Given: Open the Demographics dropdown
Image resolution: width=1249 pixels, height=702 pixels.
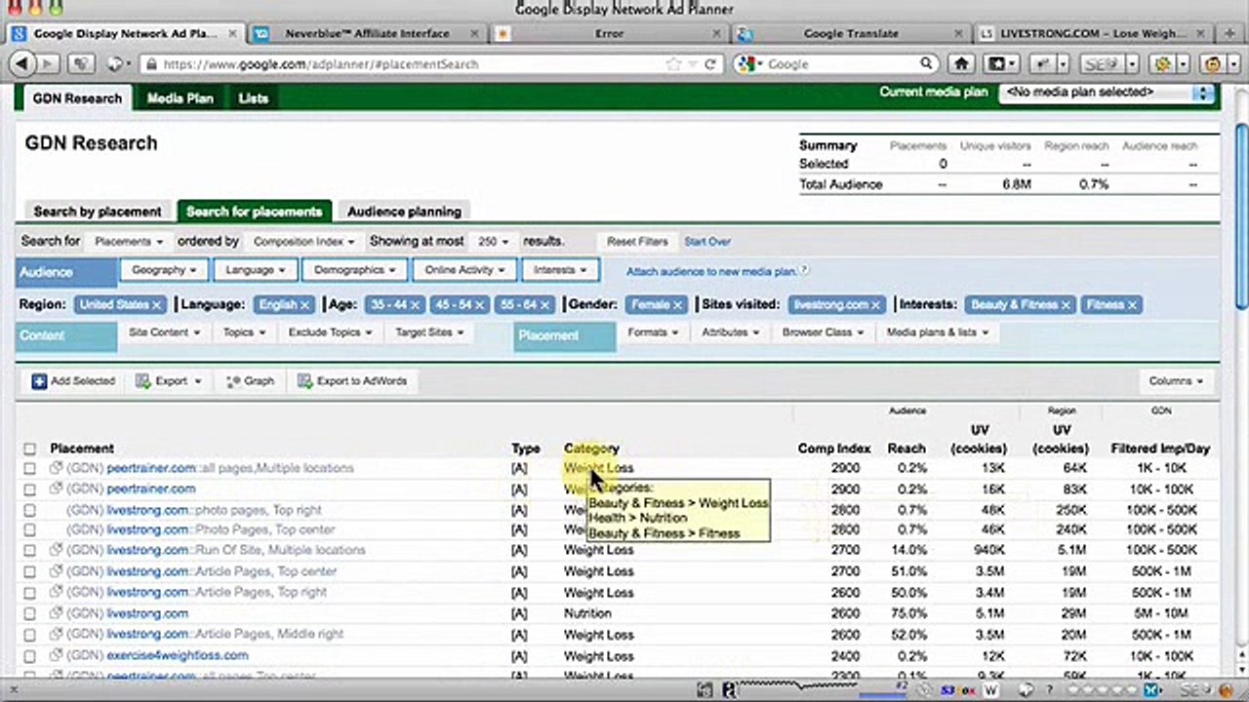Looking at the screenshot, I should pyautogui.click(x=354, y=270).
